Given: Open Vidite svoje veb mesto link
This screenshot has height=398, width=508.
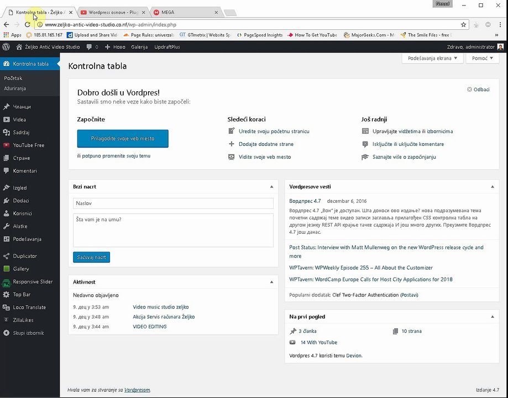Looking at the screenshot, I should tap(265, 157).
